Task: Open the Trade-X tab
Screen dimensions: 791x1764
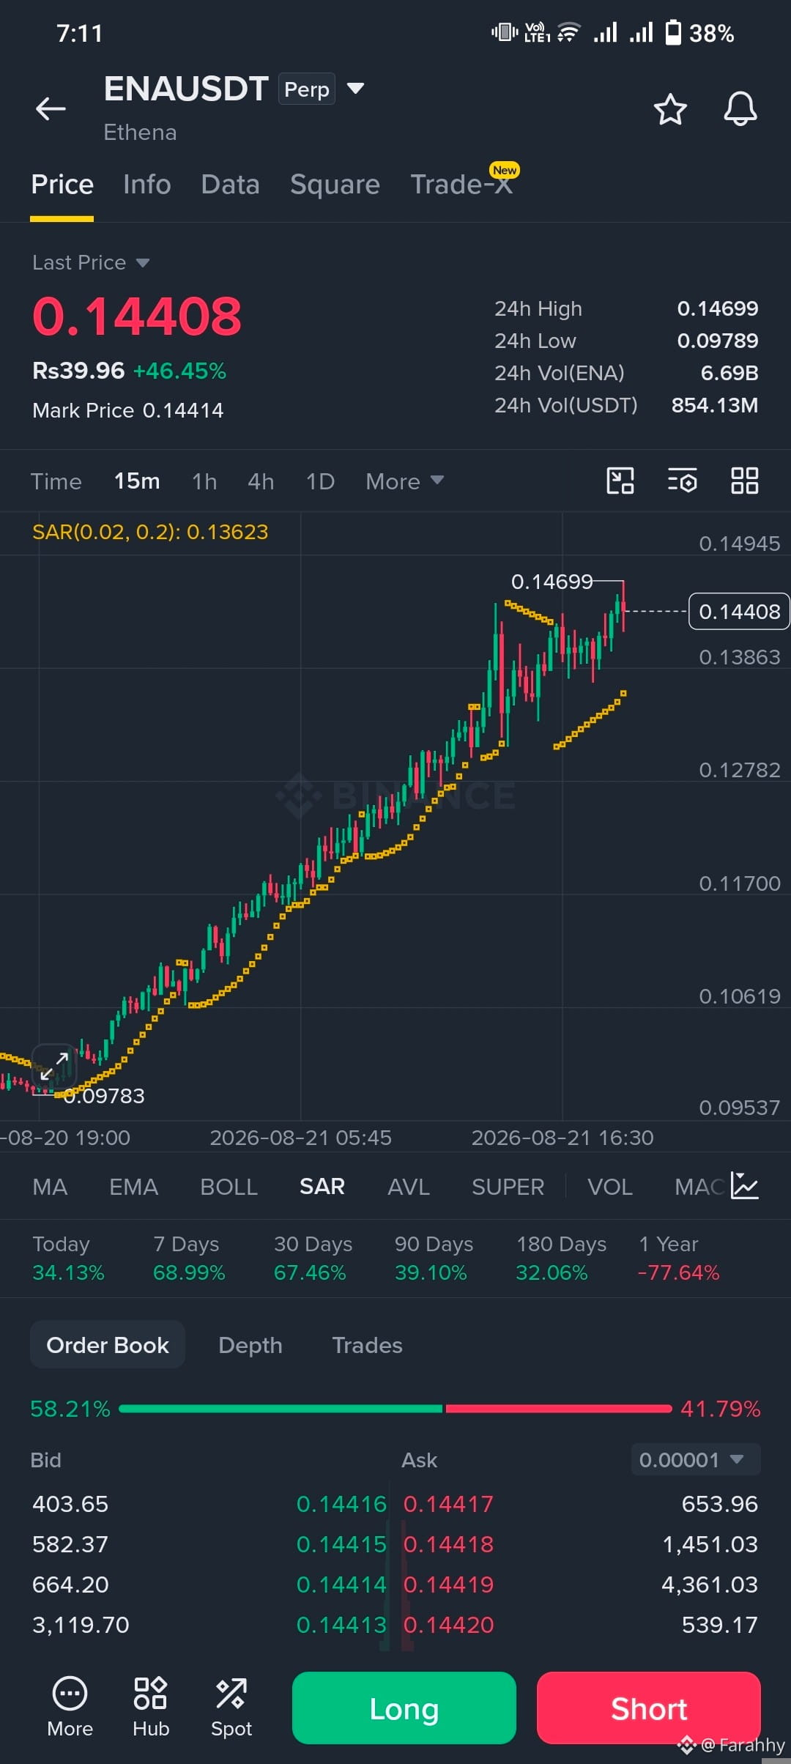Action: 461,185
